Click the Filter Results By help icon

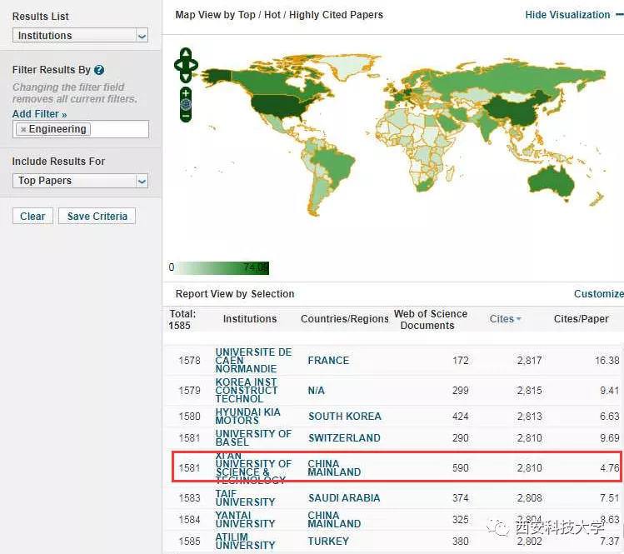pos(99,70)
